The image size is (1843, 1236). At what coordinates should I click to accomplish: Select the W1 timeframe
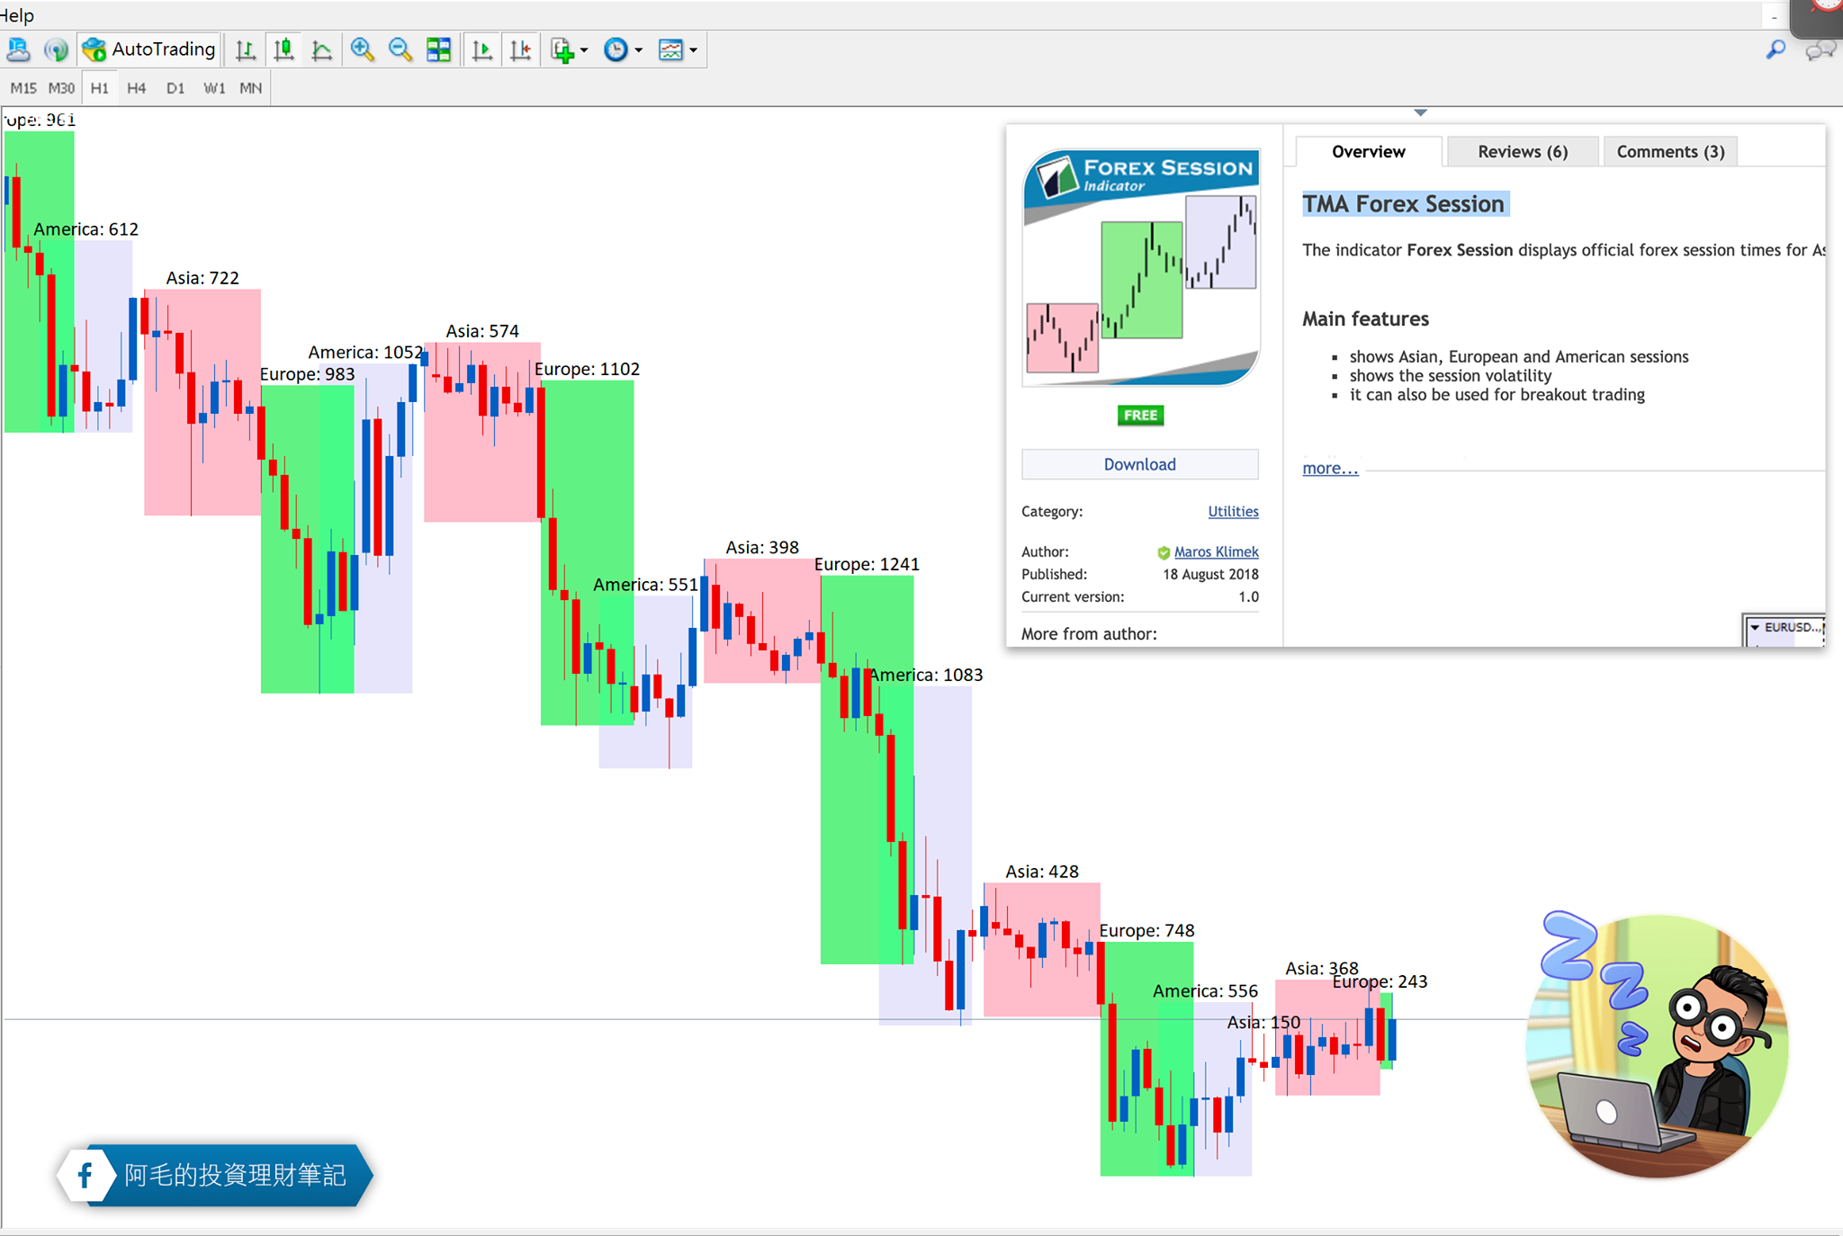click(213, 88)
